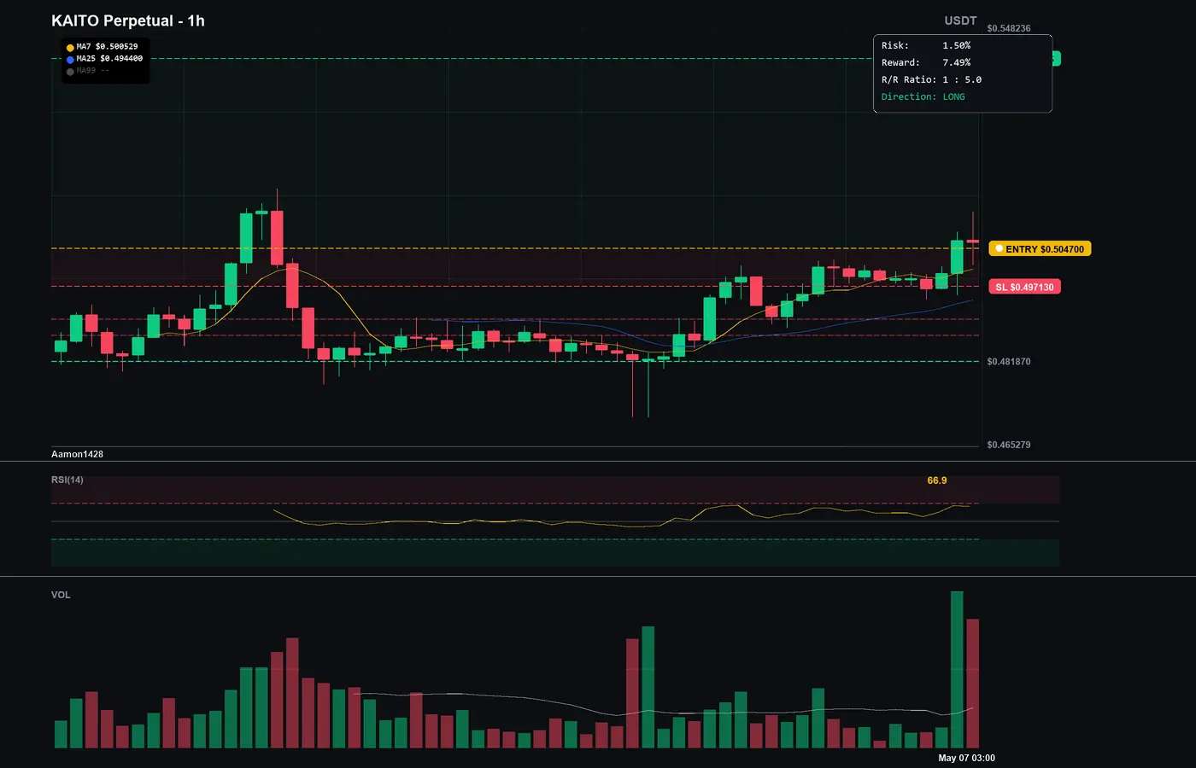Click the Risk 1.50% value

click(957, 45)
